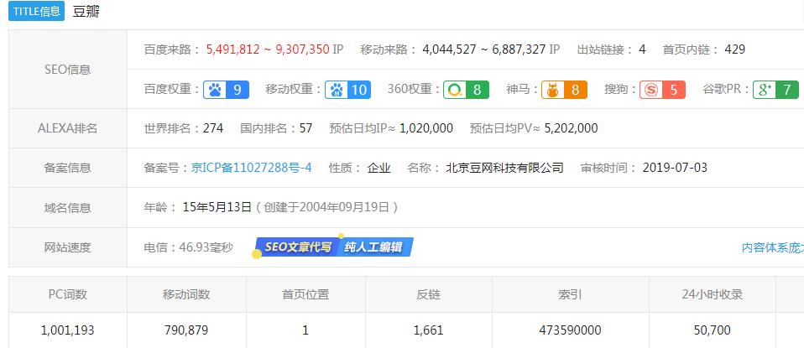Image resolution: width=804 pixels, height=348 pixels.
Task: Click the Baidu weight value 9
Action: [x=238, y=90]
